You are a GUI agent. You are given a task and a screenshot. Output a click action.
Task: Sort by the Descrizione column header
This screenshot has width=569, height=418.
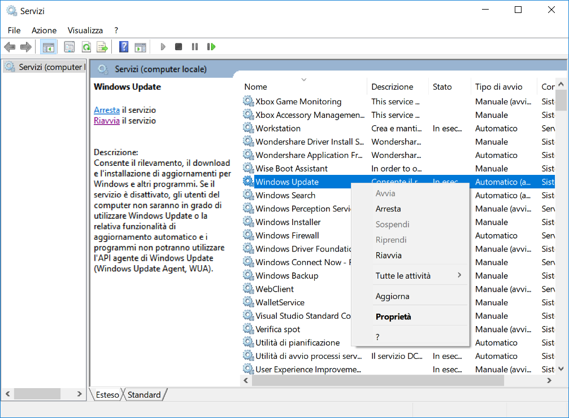(x=398, y=86)
